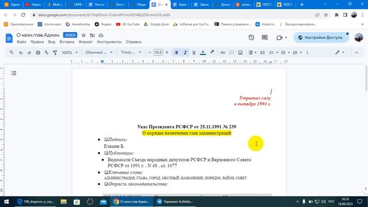Toggle italic formatting
Screen dimensions: 368x207
(x=185, y=52)
